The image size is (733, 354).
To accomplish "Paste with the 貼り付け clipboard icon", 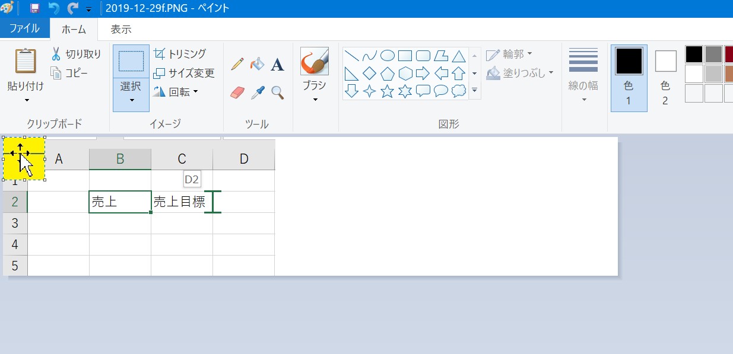I will click(x=26, y=61).
